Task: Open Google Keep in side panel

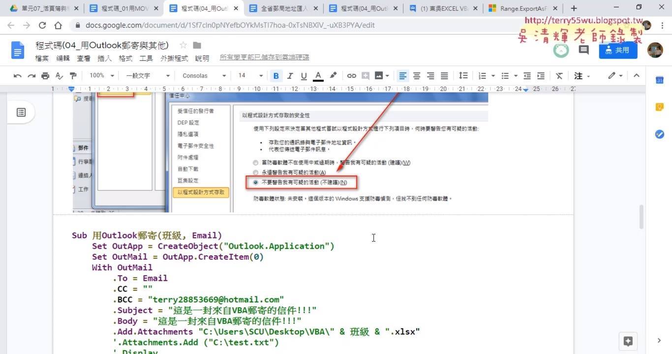Action: click(660, 107)
